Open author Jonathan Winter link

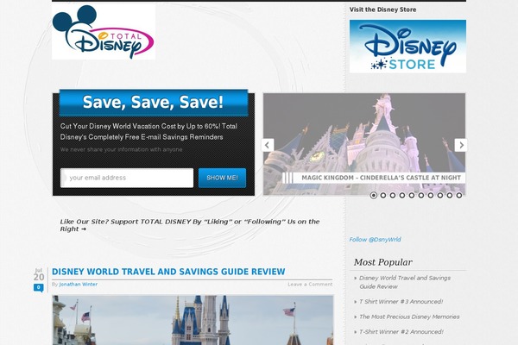pos(79,285)
